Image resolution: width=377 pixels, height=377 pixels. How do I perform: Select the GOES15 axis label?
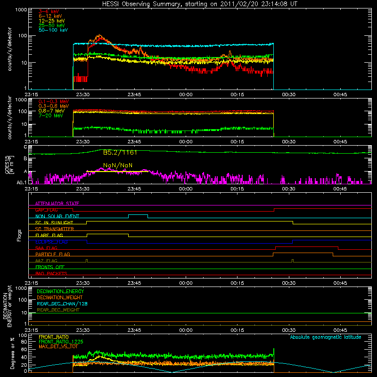(9, 165)
